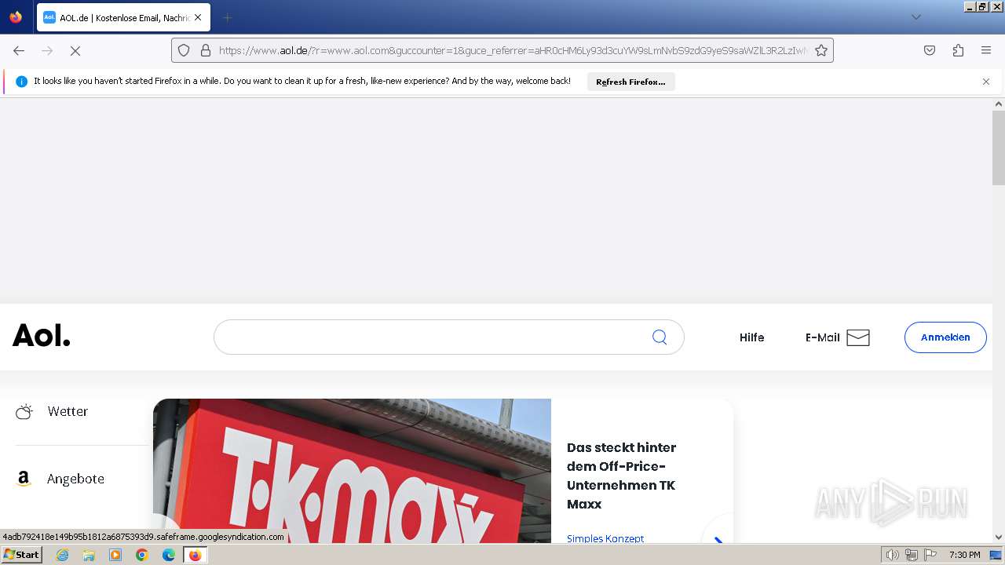Open the Firefox application menu

click(x=986, y=50)
